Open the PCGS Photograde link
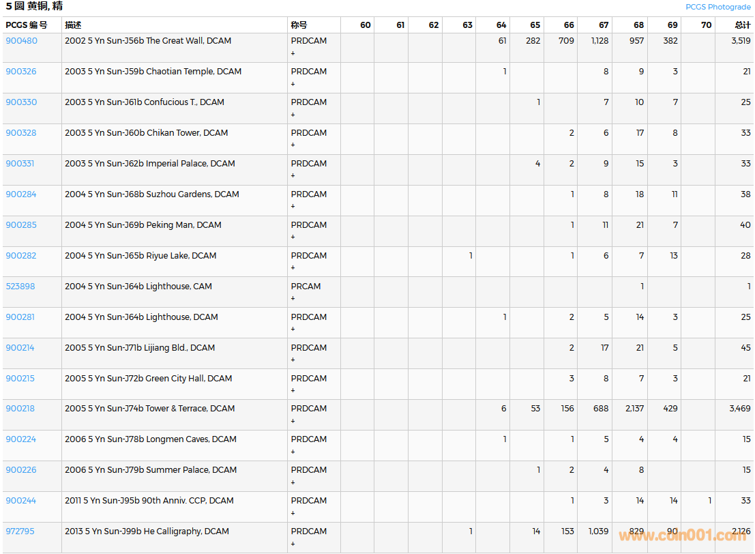The image size is (755, 554). (717, 7)
